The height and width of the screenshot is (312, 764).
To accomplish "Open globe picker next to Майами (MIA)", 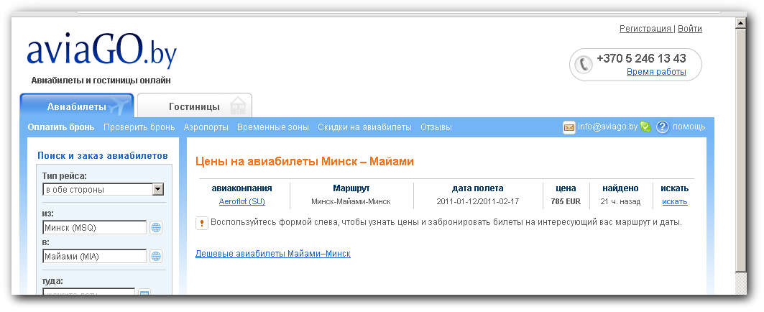I will coord(156,256).
